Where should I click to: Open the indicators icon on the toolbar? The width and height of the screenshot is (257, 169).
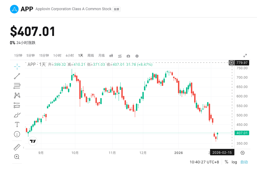click(x=119, y=56)
